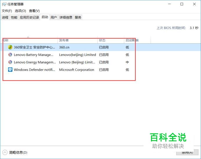
Task: Minimize the Task Manager window
Action: click(169, 4)
